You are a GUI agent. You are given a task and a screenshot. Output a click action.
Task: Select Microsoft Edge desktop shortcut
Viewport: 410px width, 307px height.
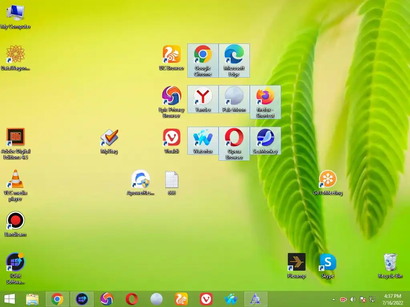click(x=234, y=61)
